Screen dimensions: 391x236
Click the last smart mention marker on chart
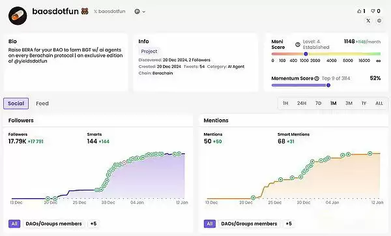click(x=370, y=154)
